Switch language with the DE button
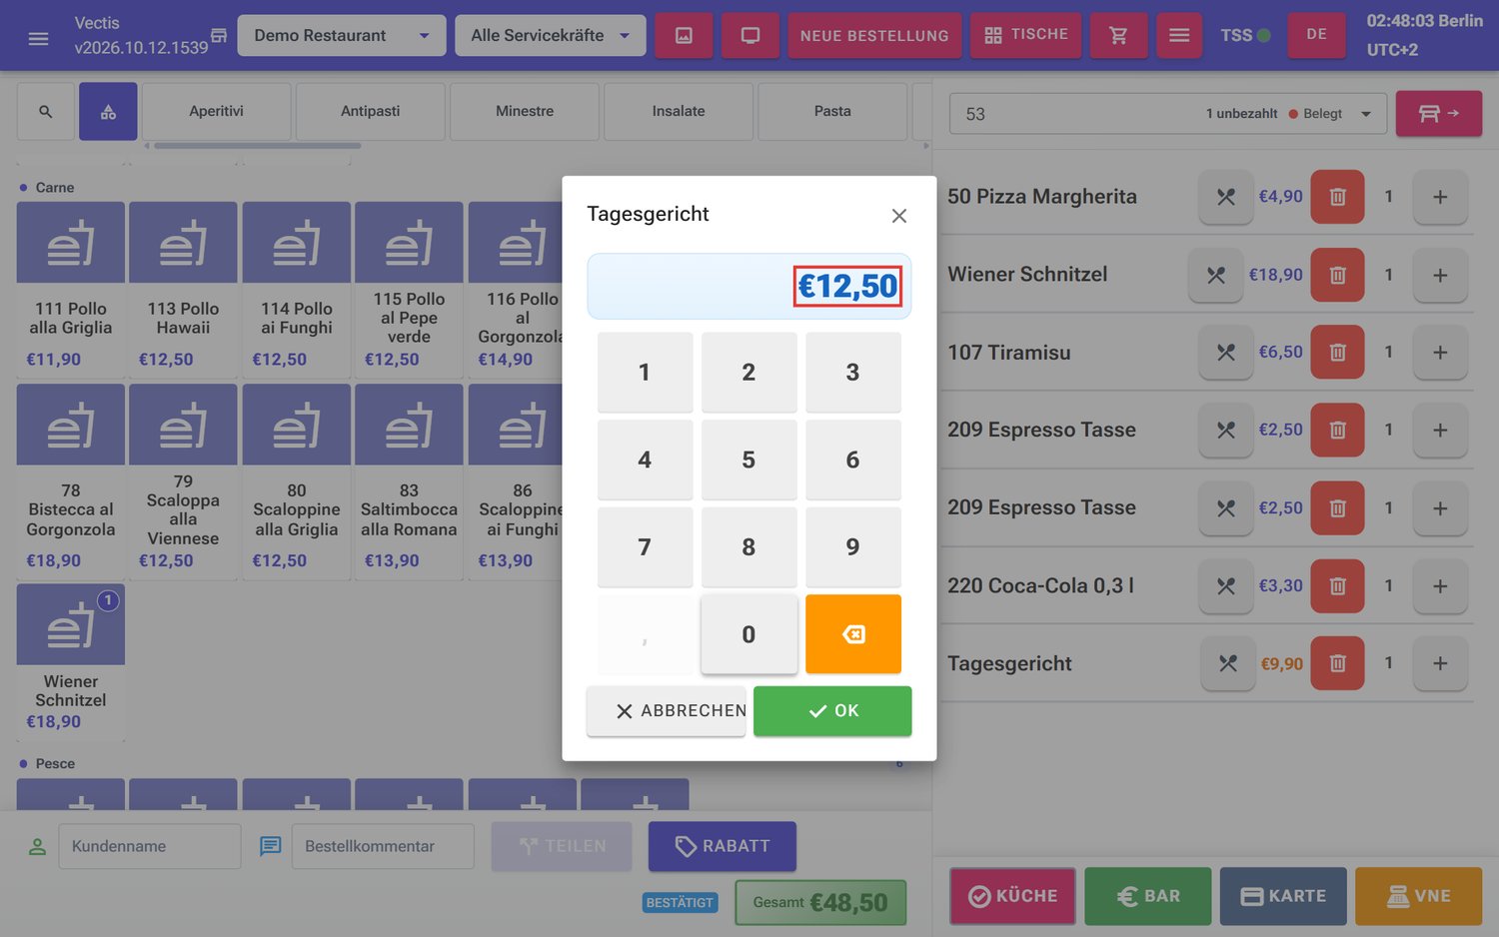1499x937 pixels. [1316, 35]
